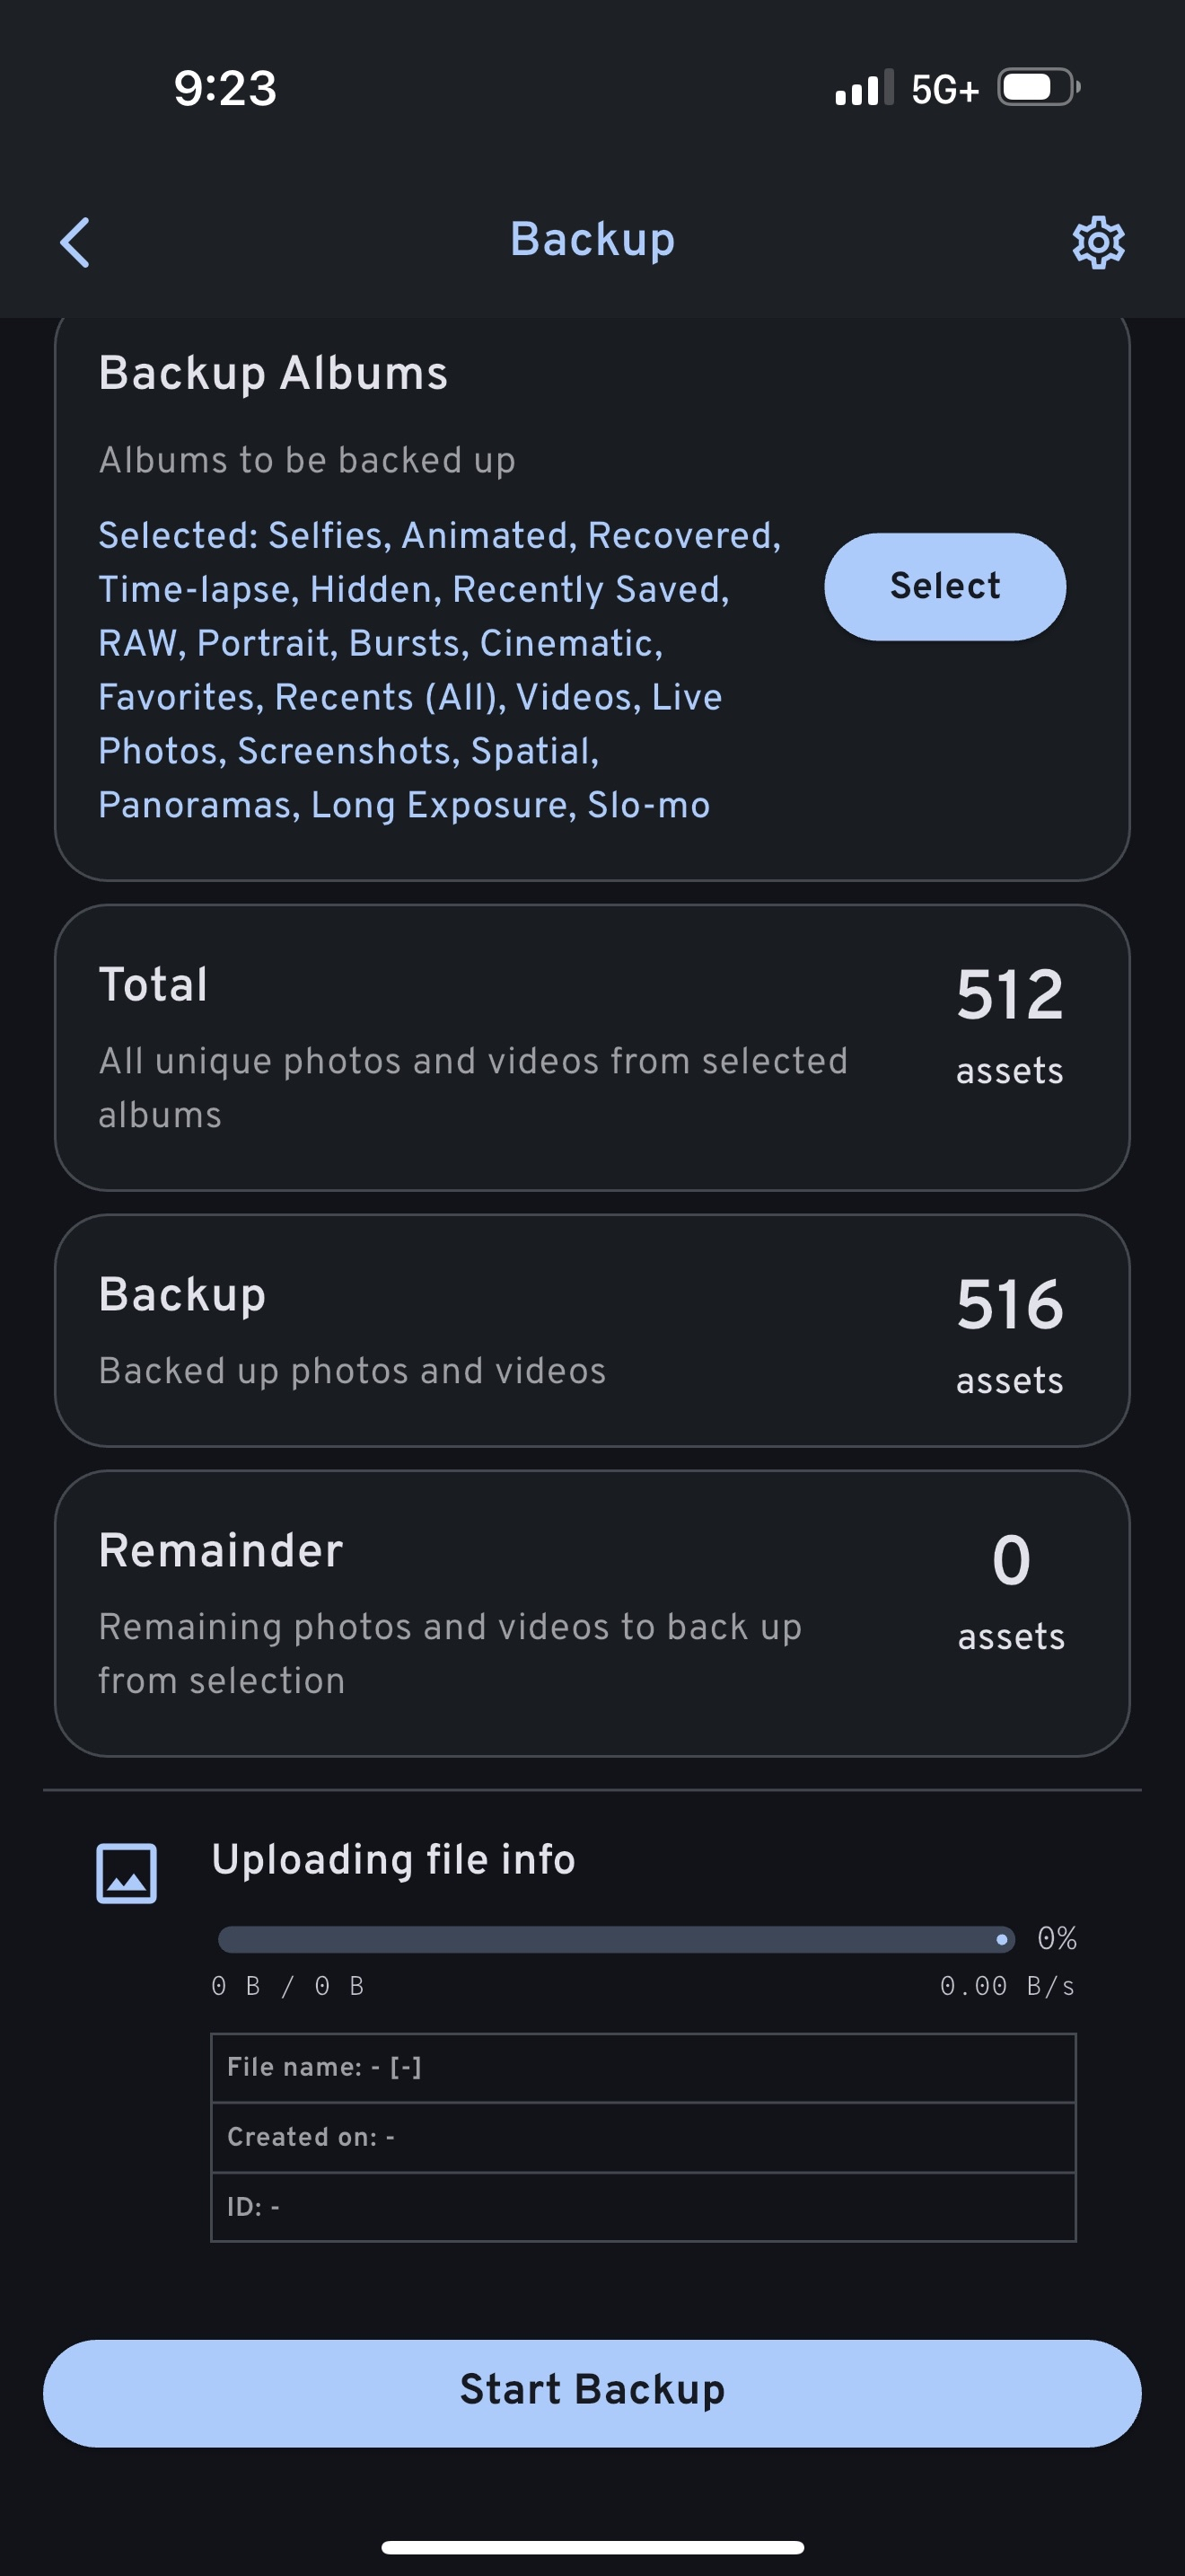Tap the ID row in file info
This screenshot has height=2576, width=1185.
click(643, 2206)
